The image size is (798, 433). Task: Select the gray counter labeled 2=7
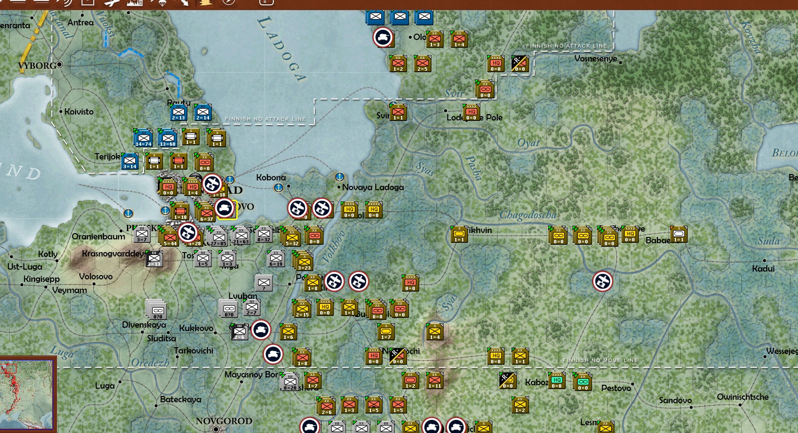click(x=252, y=308)
